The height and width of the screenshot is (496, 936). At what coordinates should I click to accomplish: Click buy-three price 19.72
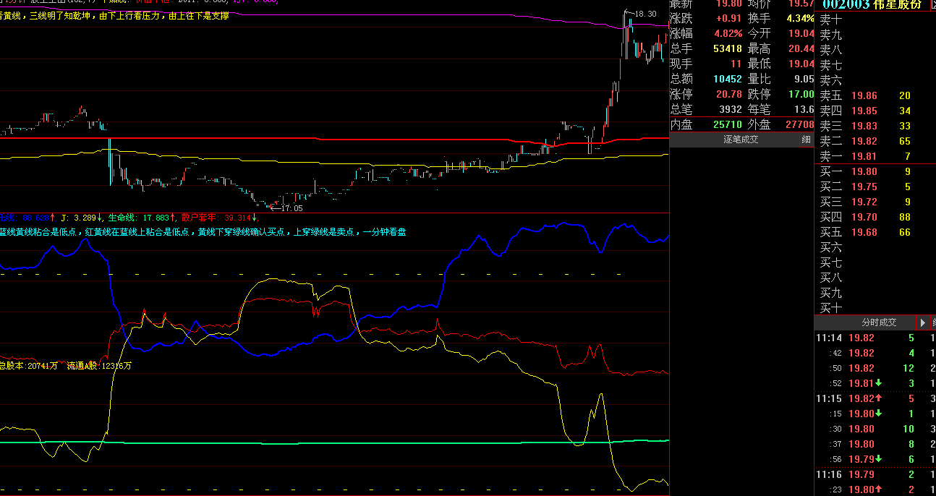[864, 202]
